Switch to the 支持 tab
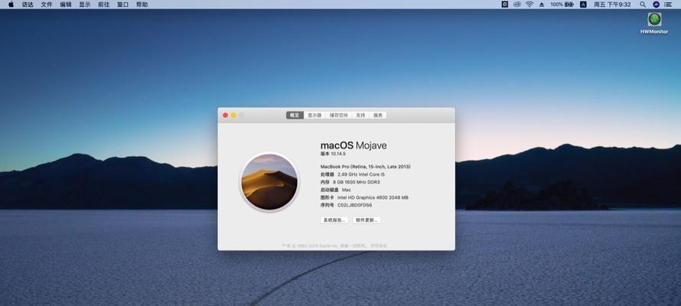The width and height of the screenshot is (681, 306). coord(360,115)
